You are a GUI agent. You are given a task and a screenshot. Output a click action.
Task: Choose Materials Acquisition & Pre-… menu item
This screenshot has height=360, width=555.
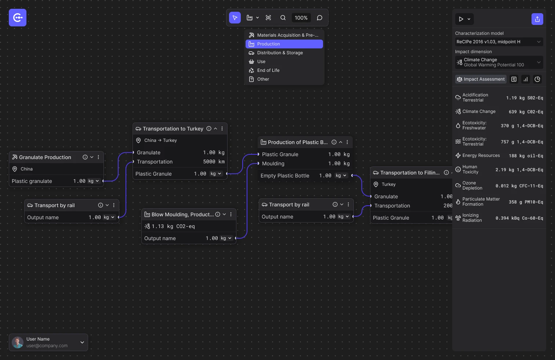coord(284,35)
